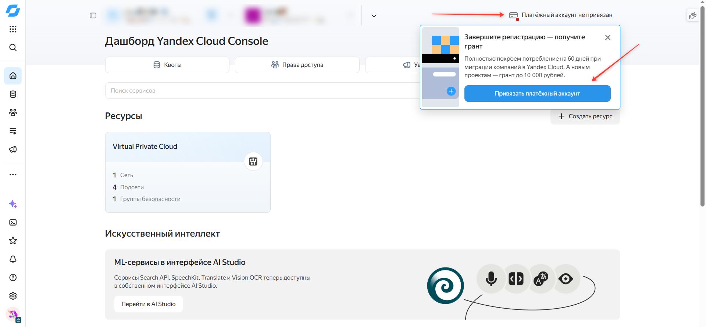Image resolution: width=706 pixels, height=327 pixels.
Task: Click the thumbs feedback icon top right
Action: pyautogui.click(x=693, y=15)
